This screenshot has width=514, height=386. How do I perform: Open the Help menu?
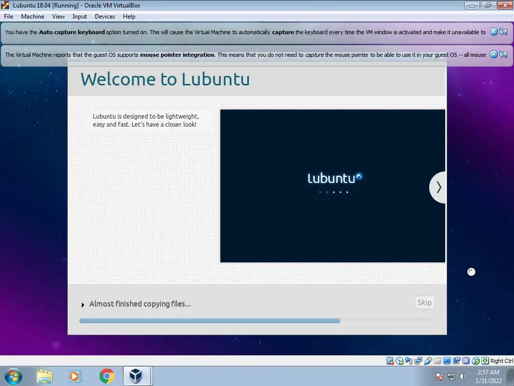129,17
